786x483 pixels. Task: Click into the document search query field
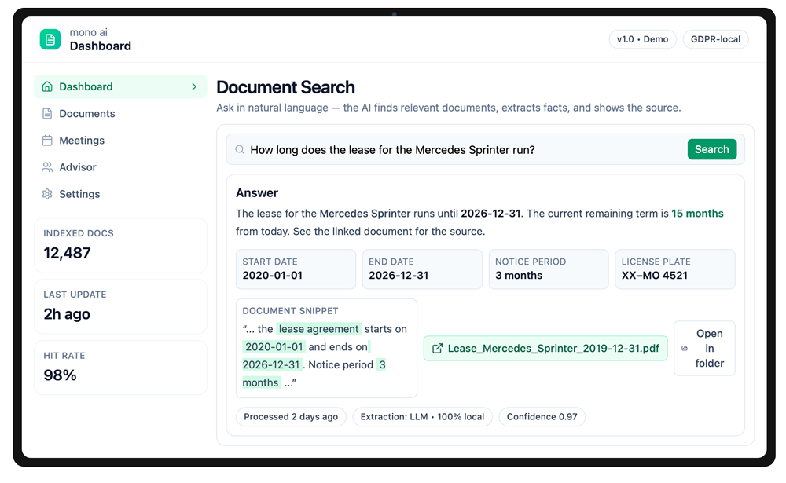(464, 149)
